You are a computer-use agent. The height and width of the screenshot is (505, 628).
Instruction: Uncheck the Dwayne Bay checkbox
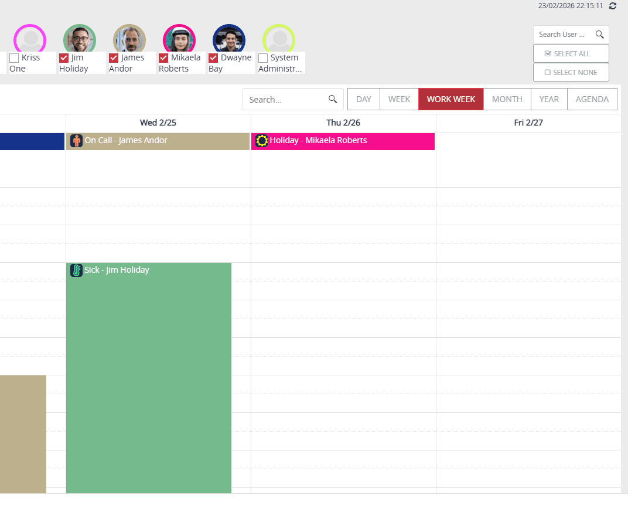tap(213, 58)
